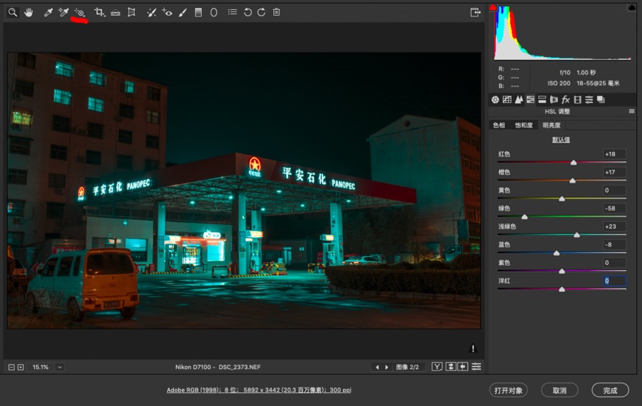642x406 pixels.
Task: Select the Zoom tool
Action: pyautogui.click(x=13, y=12)
